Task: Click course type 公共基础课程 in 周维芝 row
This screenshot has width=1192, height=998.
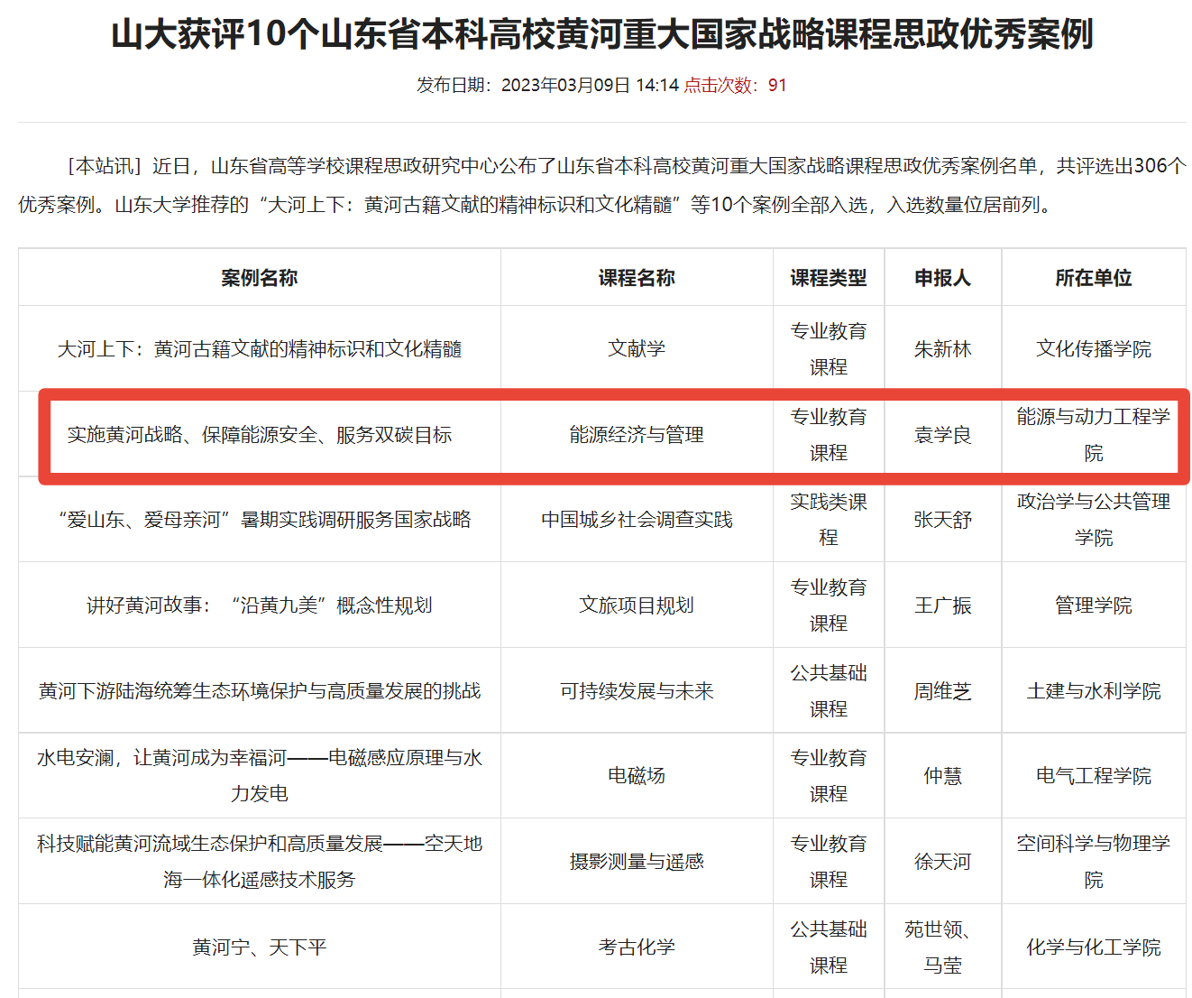Action: [x=829, y=691]
